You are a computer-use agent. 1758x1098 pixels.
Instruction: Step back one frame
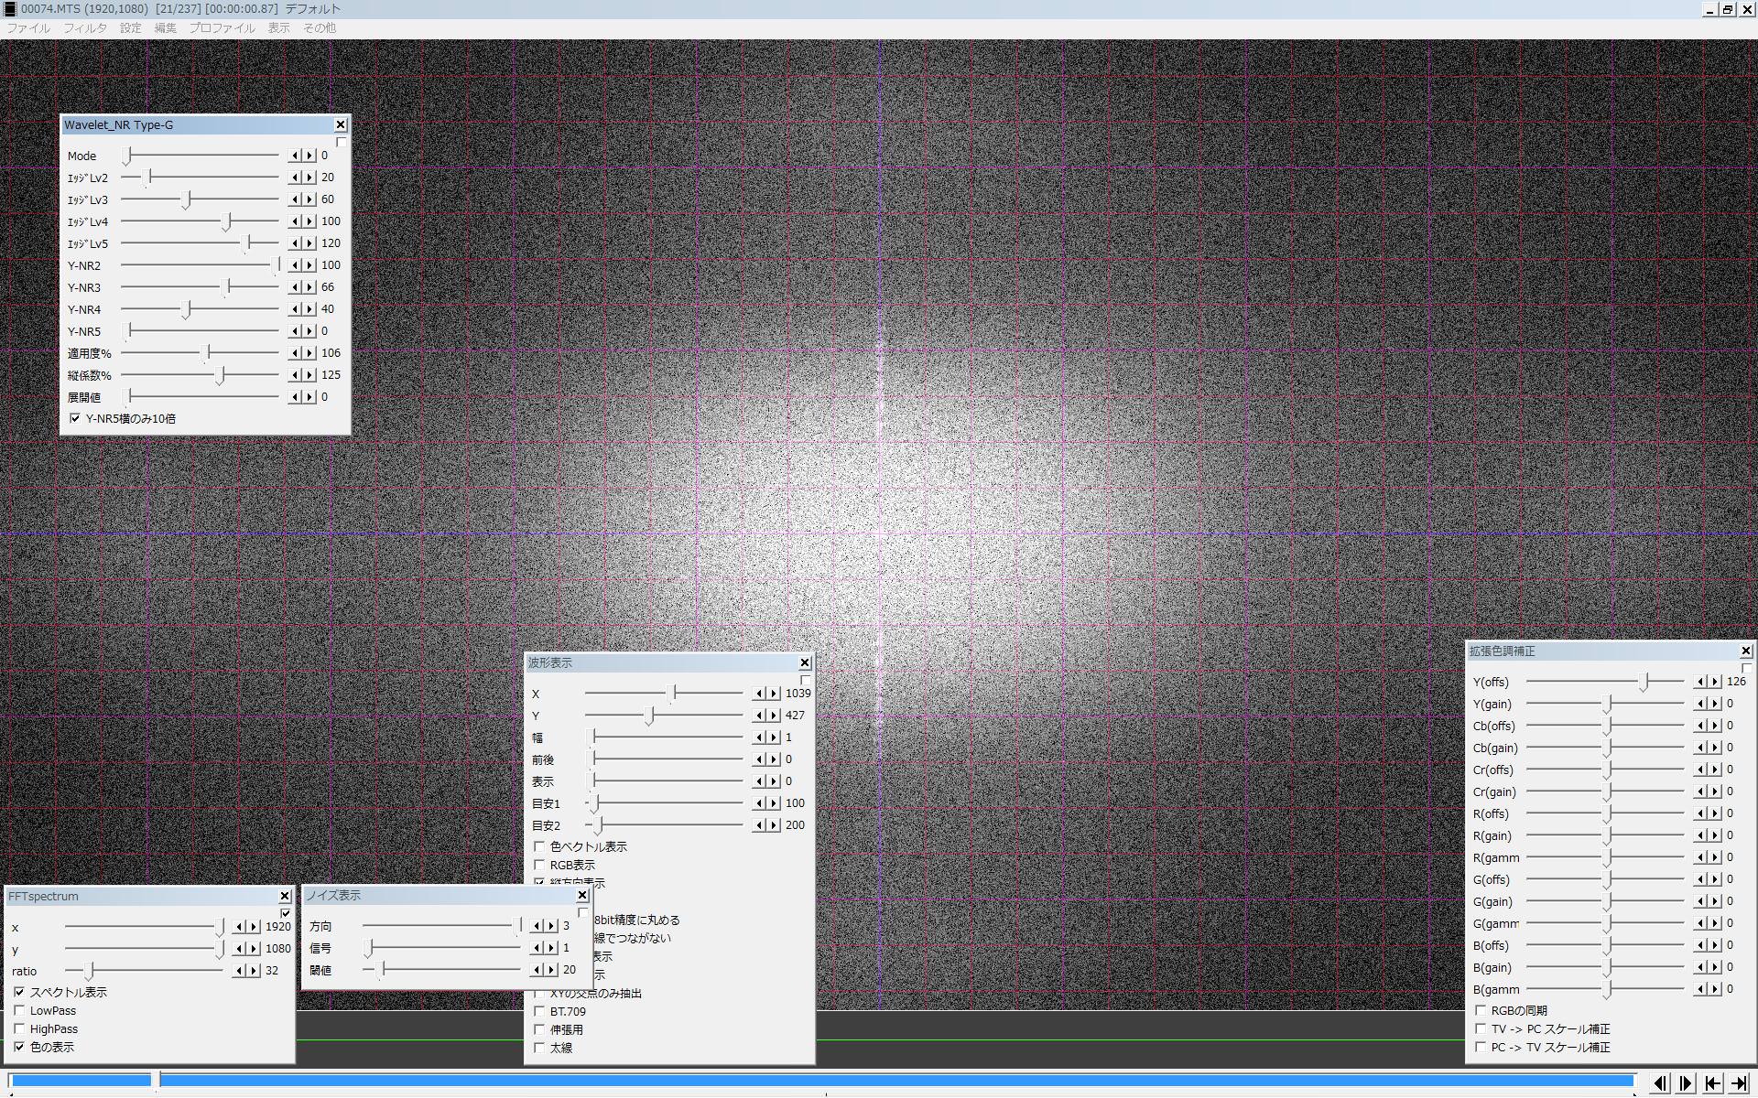coord(1659,1083)
